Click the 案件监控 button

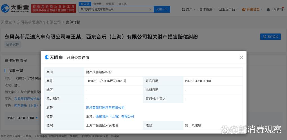(270, 37)
